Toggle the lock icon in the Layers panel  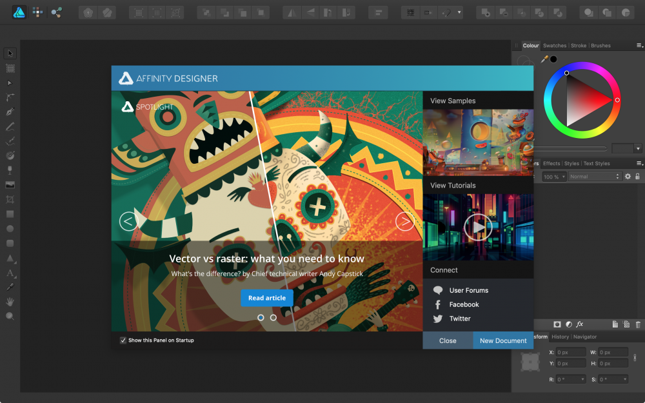[637, 175]
